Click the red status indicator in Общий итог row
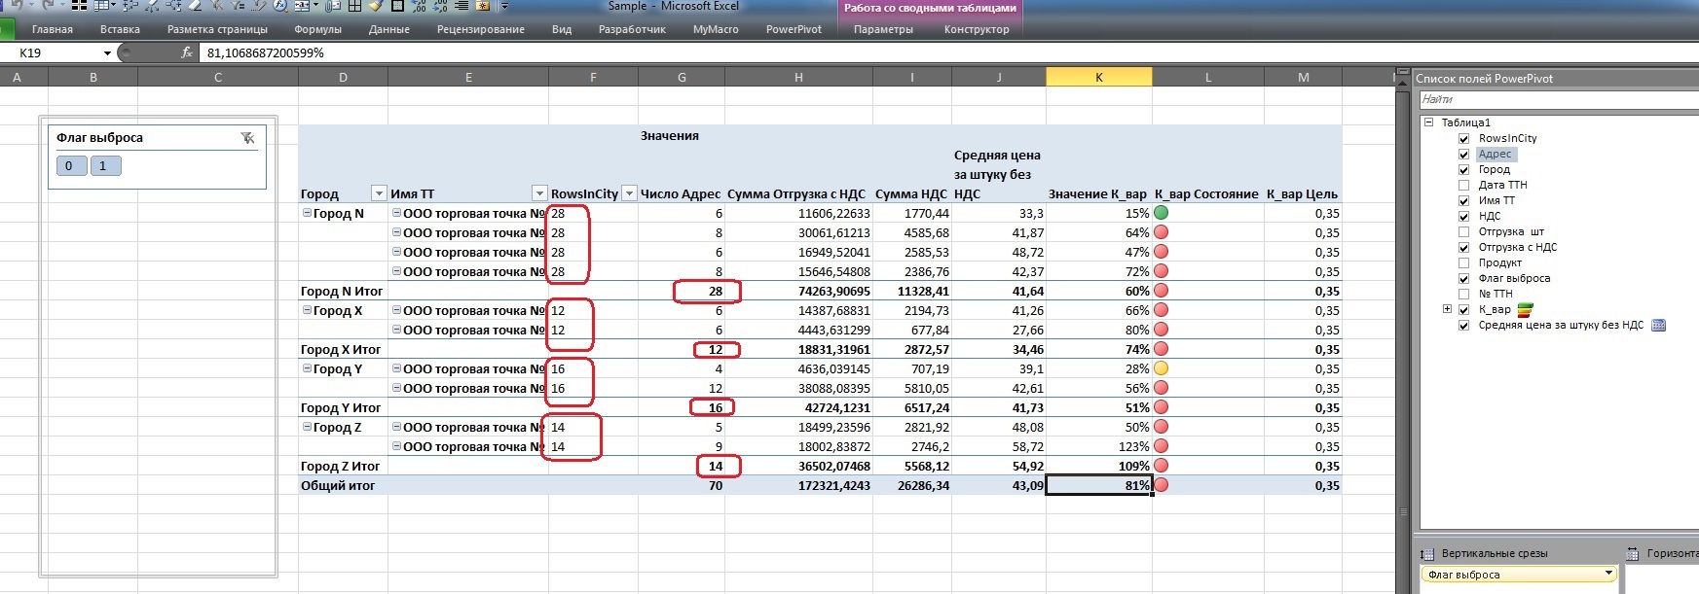Image resolution: width=1699 pixels, height=594 pixels. [1161, 485]
